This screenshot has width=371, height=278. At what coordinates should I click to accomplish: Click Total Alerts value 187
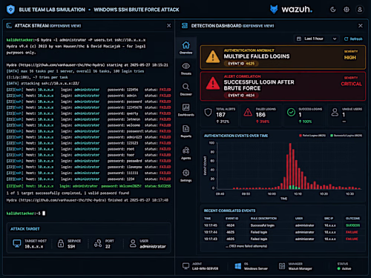220,115
